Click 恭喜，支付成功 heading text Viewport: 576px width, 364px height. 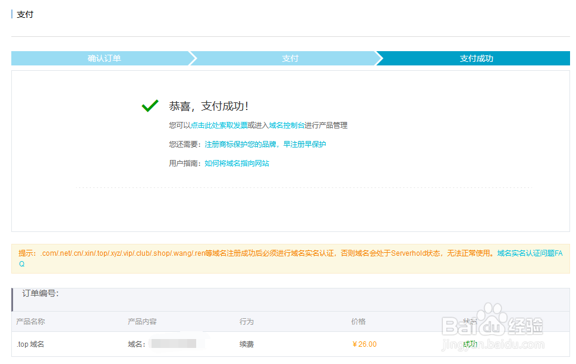[x=209, y=106]
